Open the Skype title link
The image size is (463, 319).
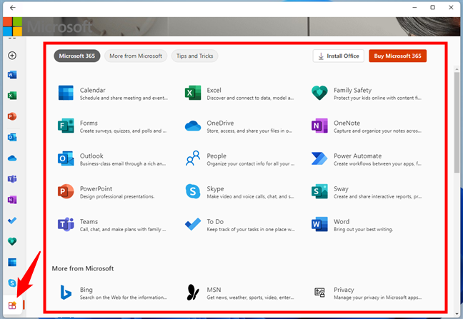coord(215,188)
